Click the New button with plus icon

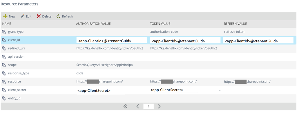click(9, 16)
